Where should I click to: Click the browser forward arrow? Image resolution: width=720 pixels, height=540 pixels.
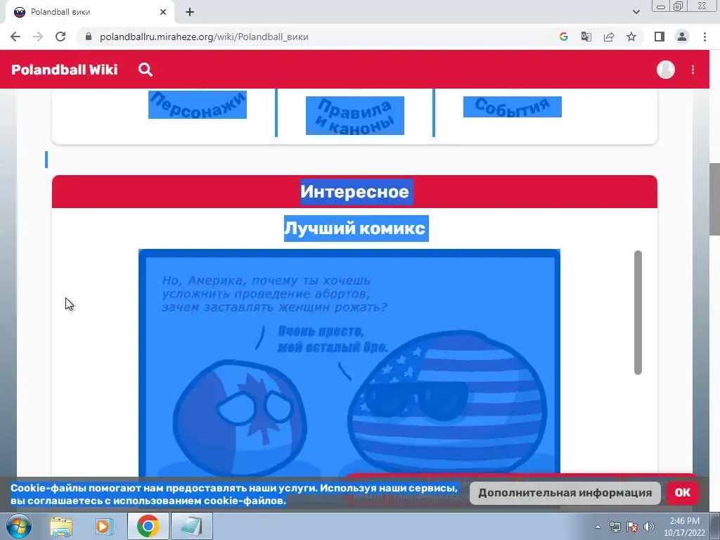click(x=38, y=37)
